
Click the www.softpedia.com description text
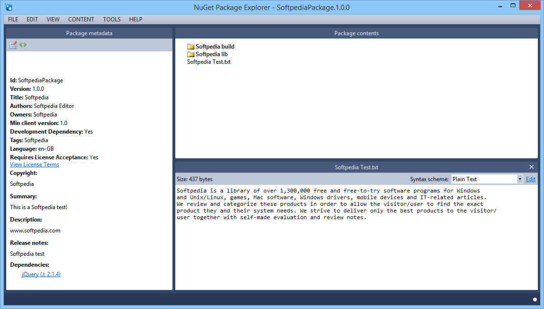coord(35,231)
